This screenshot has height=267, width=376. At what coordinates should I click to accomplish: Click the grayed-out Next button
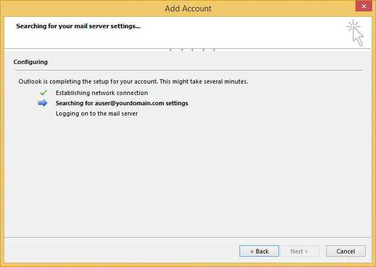coord(300,251)
